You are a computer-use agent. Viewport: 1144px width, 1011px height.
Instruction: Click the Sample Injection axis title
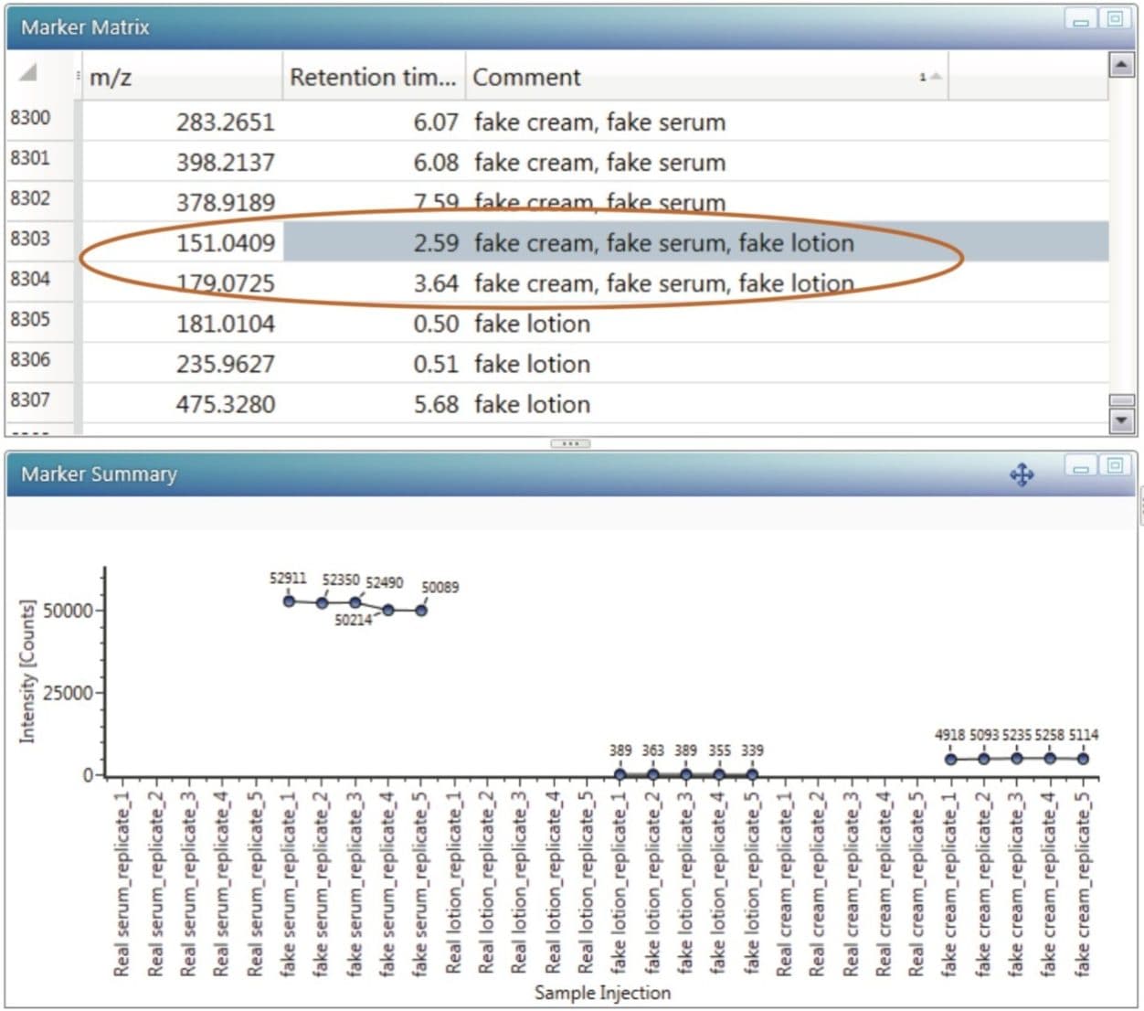tap(602, 993)
